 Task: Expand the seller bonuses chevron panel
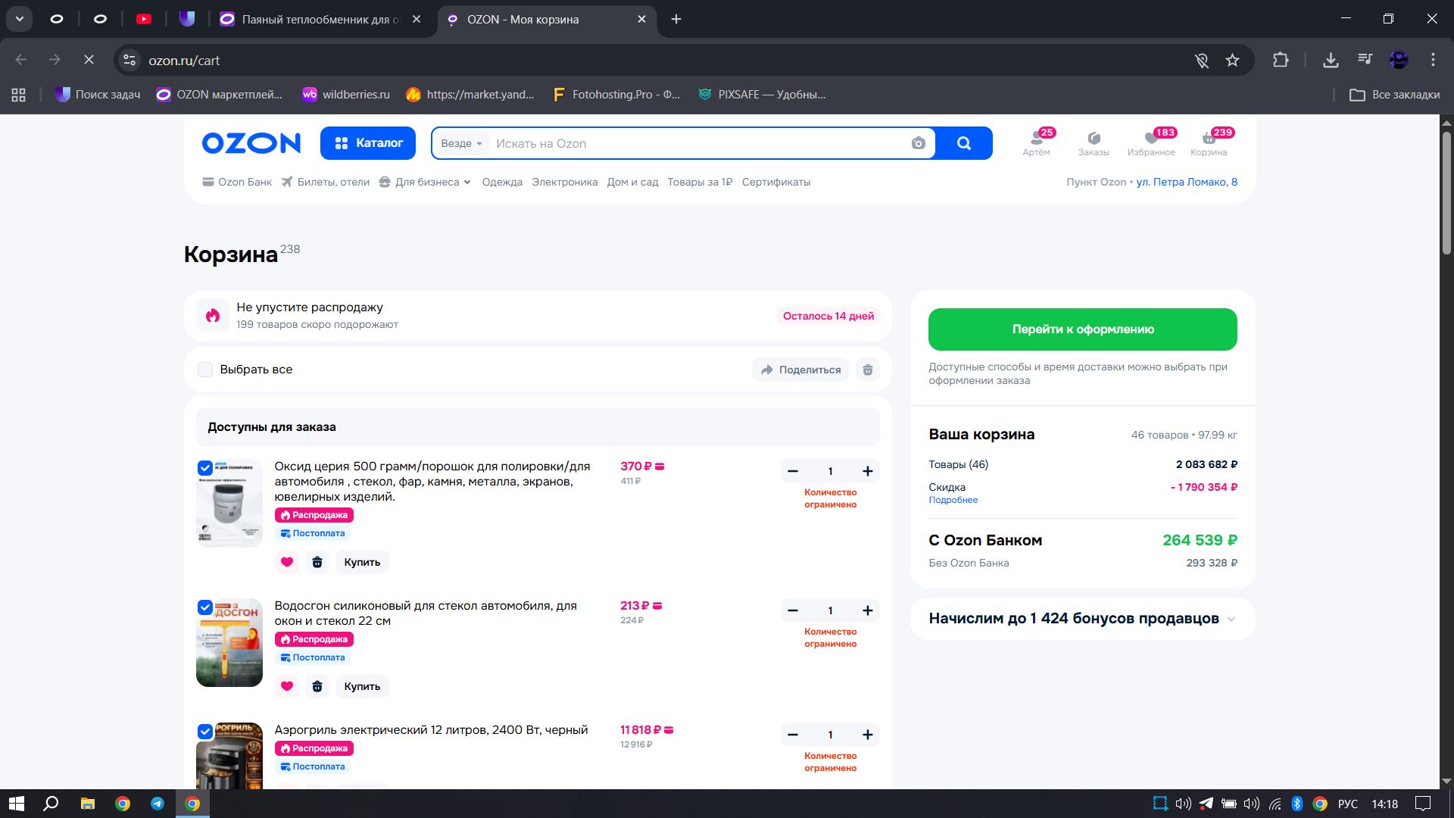tap(1231, 619)
